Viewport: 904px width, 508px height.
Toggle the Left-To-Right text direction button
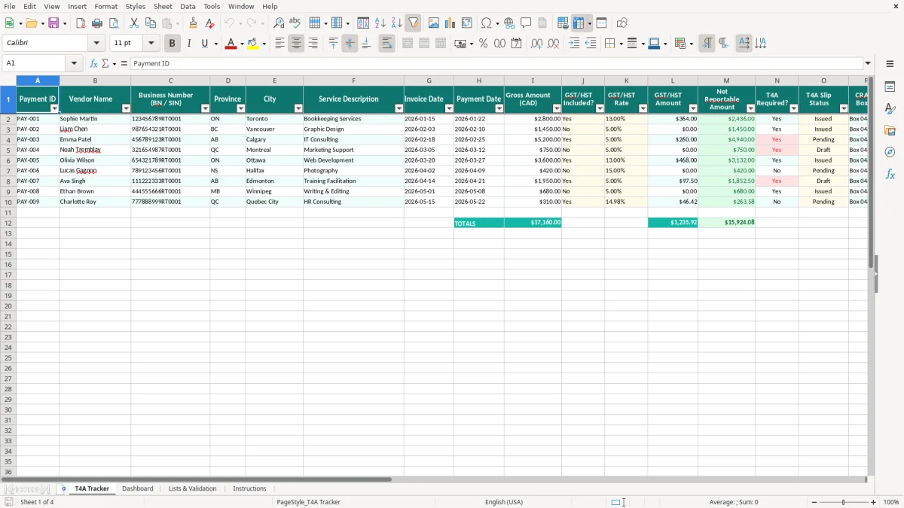(707, 44)
